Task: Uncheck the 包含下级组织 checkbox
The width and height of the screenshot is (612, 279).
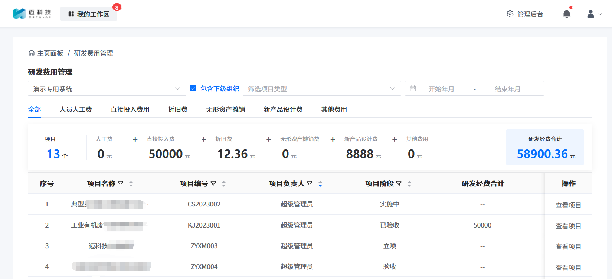Action: 193,88
